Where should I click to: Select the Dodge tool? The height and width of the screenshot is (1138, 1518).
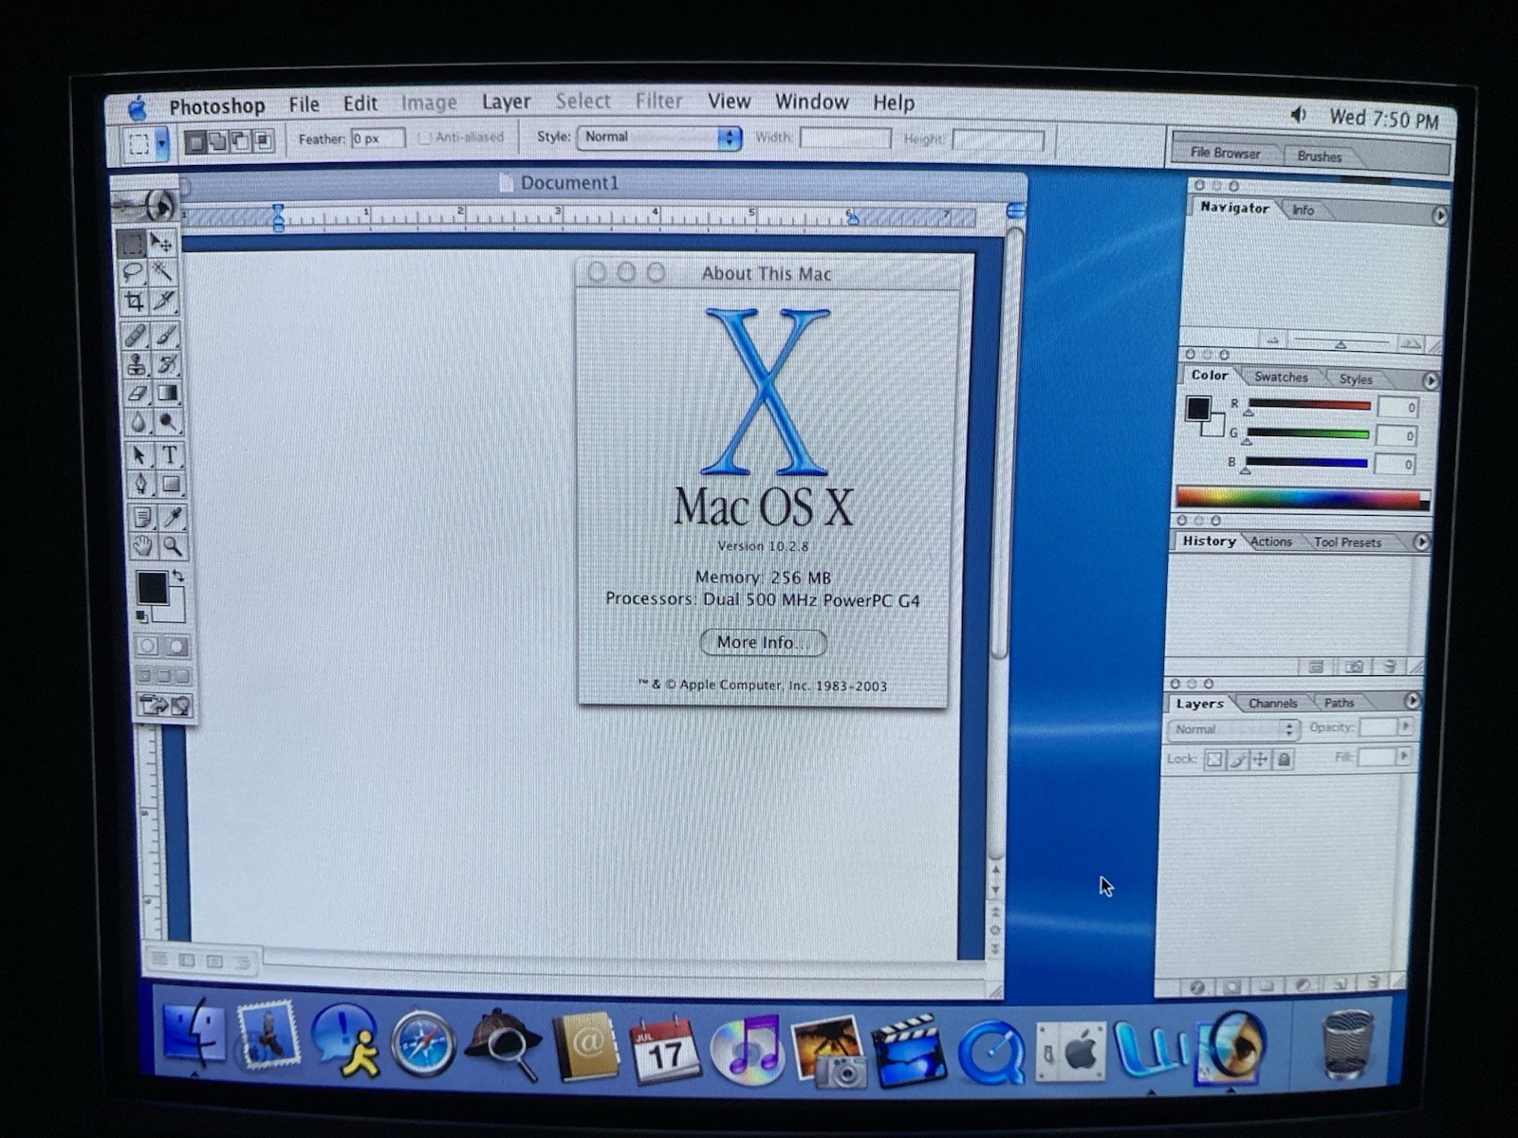[x=169, y=422]
